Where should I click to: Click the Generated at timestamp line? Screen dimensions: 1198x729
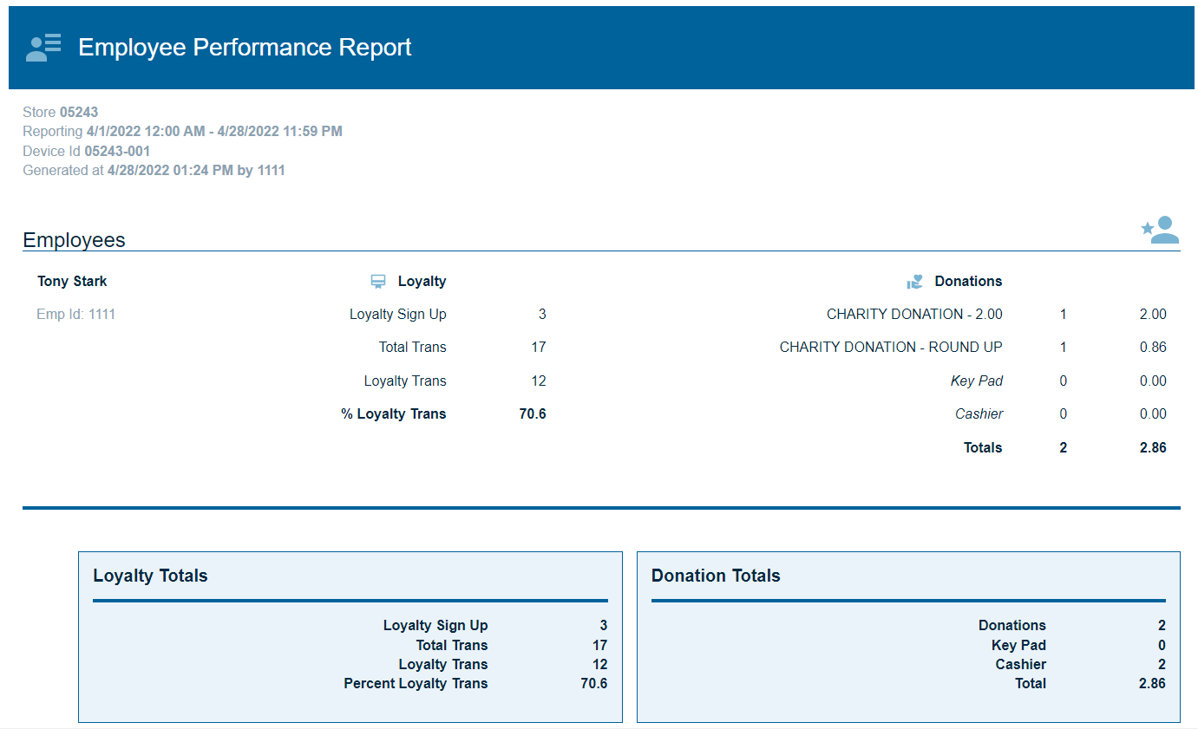[x=154, y=170]
